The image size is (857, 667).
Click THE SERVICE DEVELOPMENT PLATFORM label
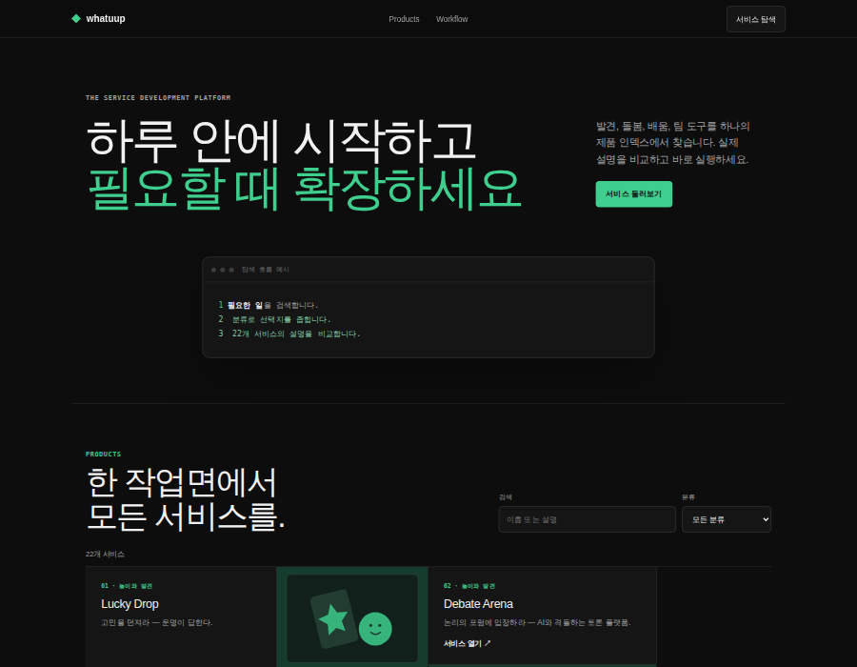tap(158, 98)
